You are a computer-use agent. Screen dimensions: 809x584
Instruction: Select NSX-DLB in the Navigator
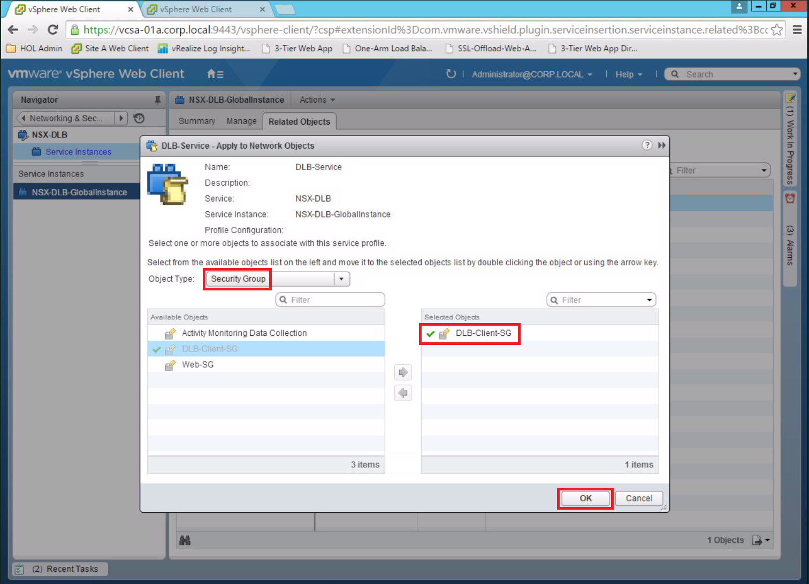tap(49, 135)
